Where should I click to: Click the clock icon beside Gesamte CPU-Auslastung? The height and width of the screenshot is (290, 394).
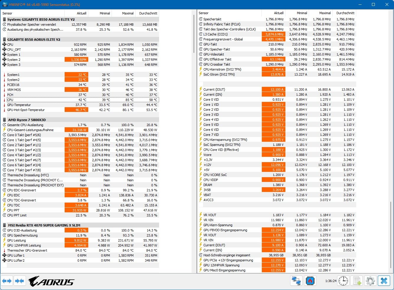[4, 125]
